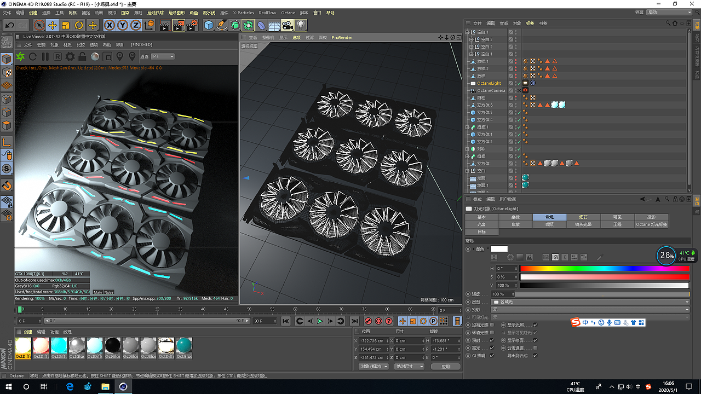Click the coordinate system cube icon

coord(150,25)
